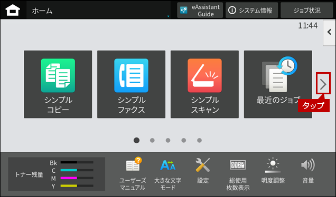Open the Recent Jobs (最近のジョブ) tile
Image resolution: width=336 pixels, height=197 pixels.
pos(278,84)
